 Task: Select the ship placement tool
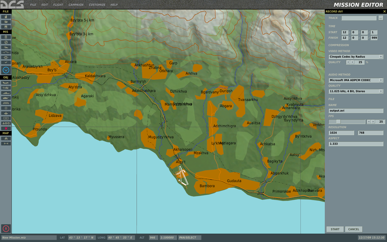point(5,93)
